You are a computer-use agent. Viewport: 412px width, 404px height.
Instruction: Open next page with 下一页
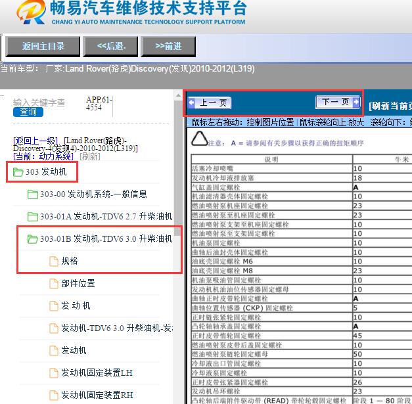click(338, 102)
